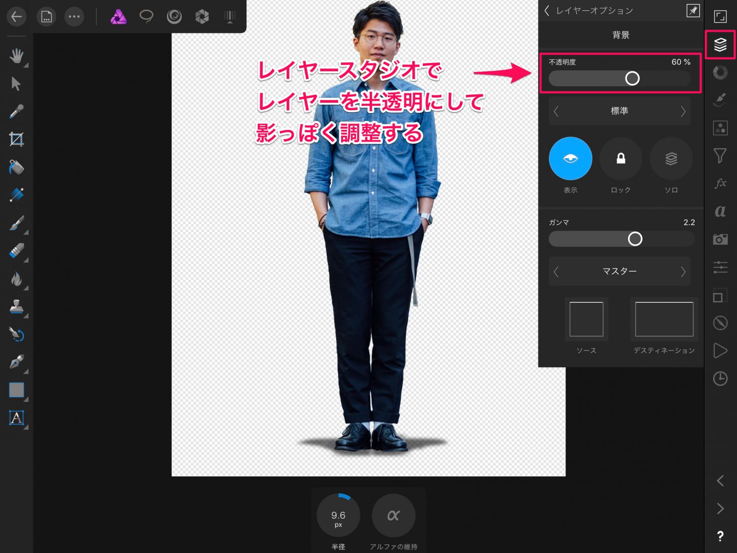Screen dimensions: 737x553
Task: Select the Crop tool
Action: click(16, 140)
